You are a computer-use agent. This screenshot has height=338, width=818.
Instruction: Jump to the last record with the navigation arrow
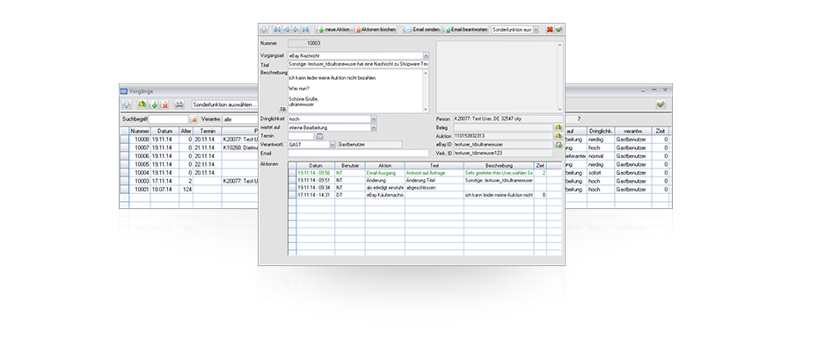click(x=305, y=30)
